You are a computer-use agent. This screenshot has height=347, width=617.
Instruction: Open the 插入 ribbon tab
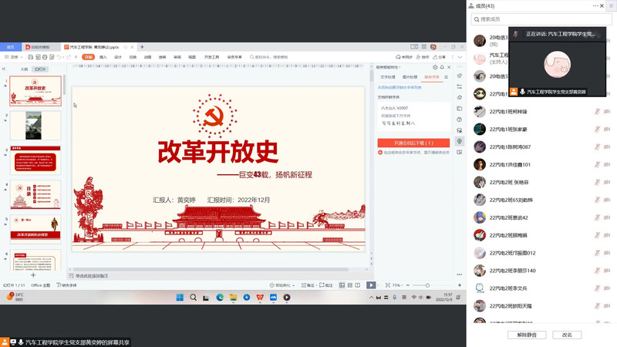pos(103,57)
